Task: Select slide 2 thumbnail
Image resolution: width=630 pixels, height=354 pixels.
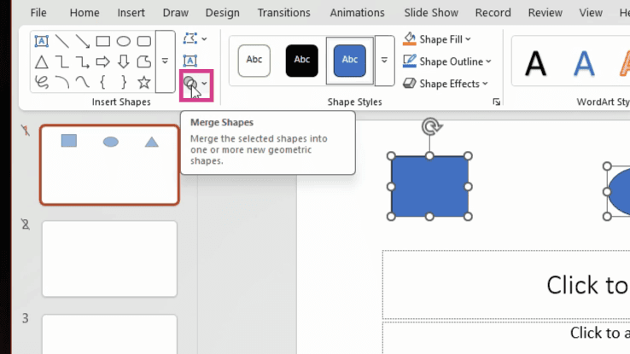Action: click(x=109, y=258)
